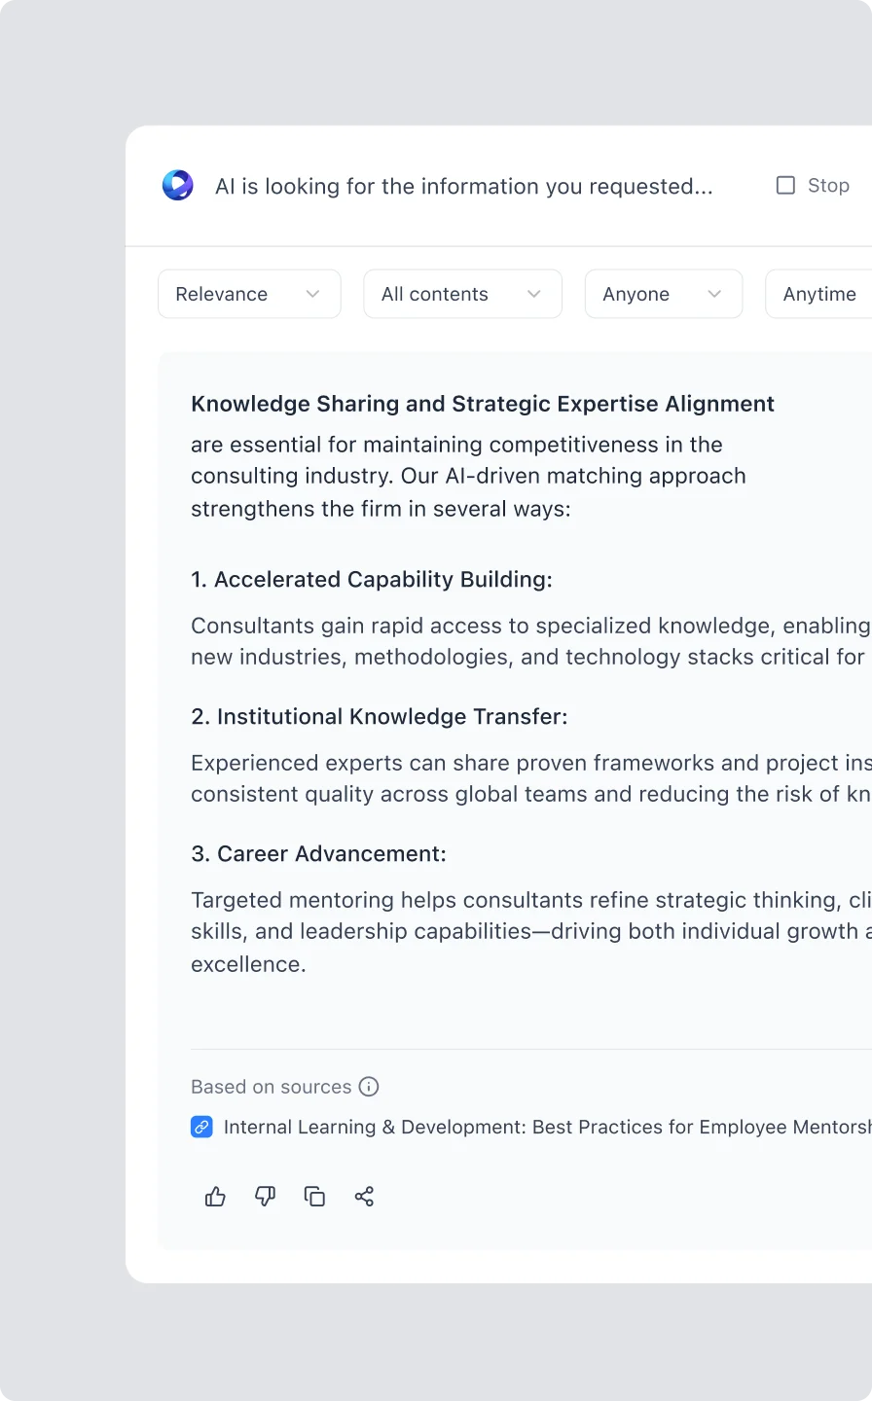872x1401 pixels.
Task: Open the Anyone author filter dropdown
Action: click(x=664, y=294)
